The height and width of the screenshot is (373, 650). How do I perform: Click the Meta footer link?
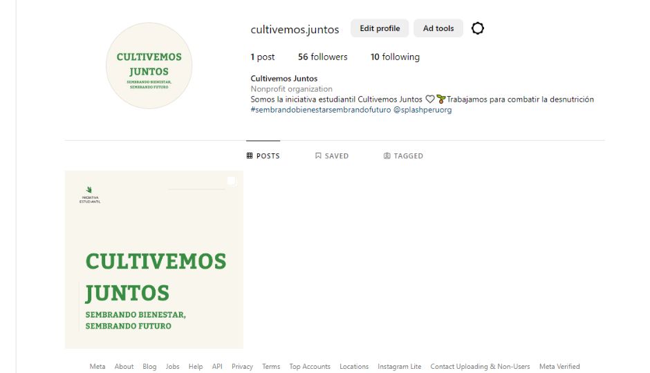pos(98,367)
